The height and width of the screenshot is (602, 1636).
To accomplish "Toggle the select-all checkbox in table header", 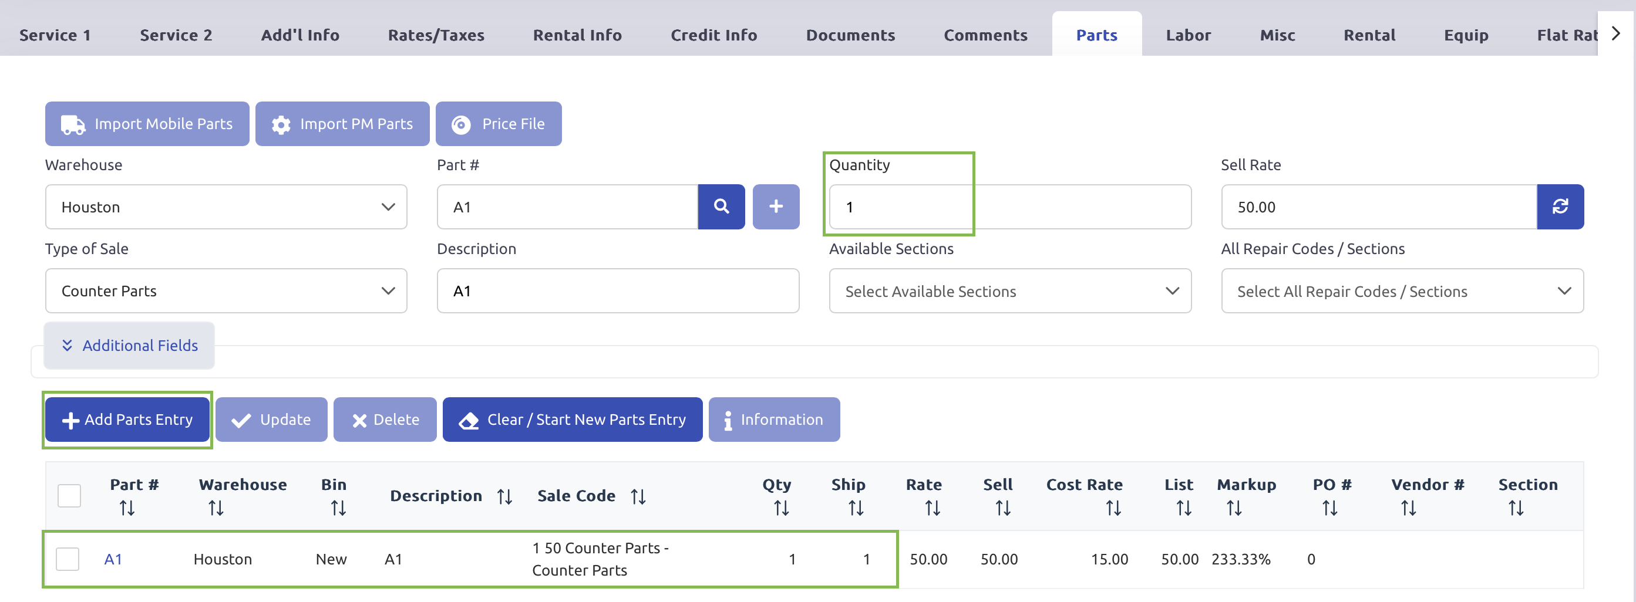I will [x=69, y=495].
